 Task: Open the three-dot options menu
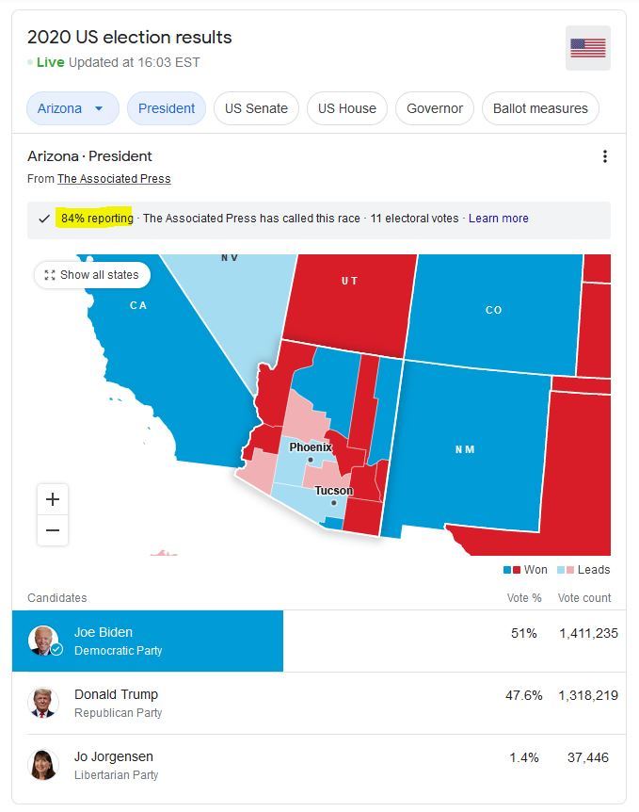click(605, 156)
